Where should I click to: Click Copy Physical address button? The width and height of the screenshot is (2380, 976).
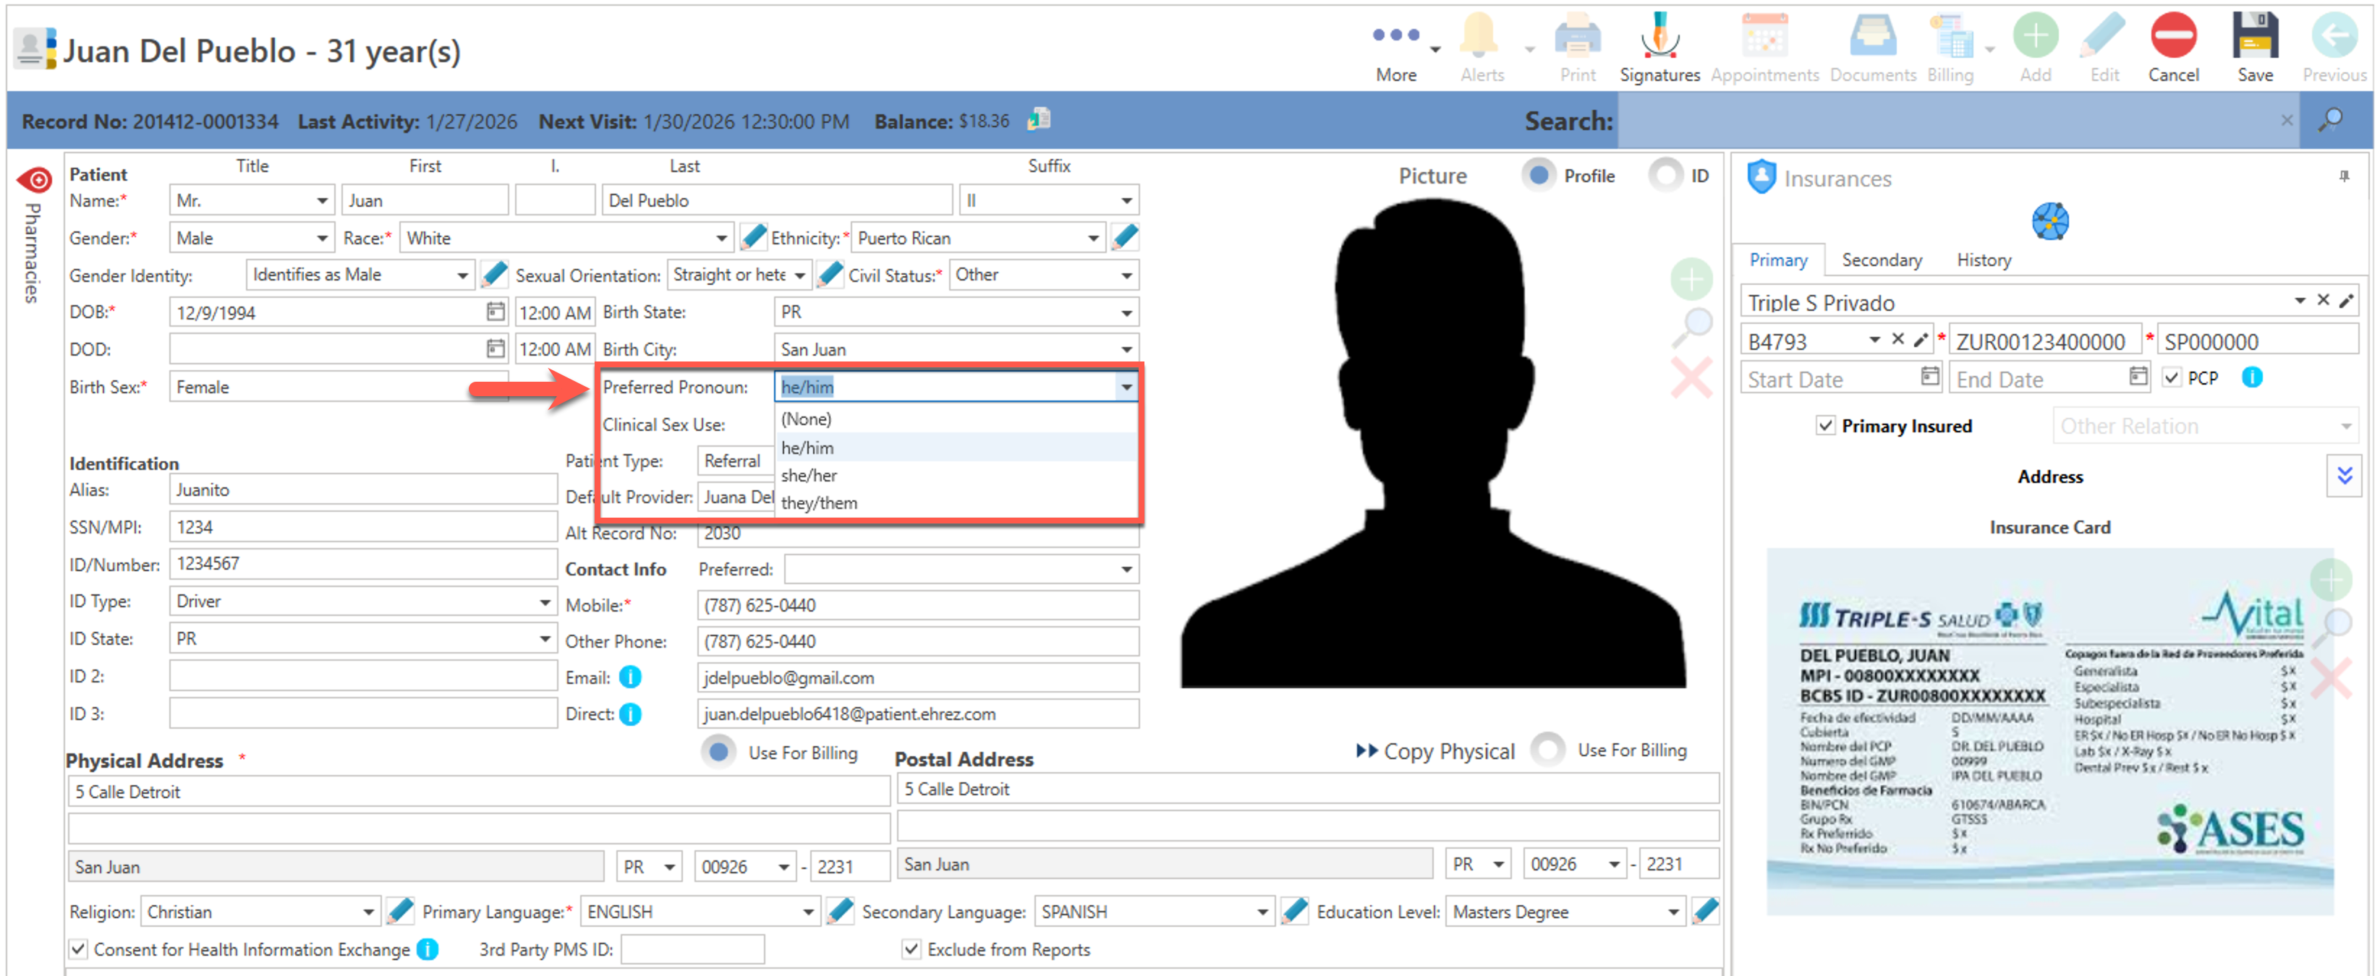point(1435,752)
